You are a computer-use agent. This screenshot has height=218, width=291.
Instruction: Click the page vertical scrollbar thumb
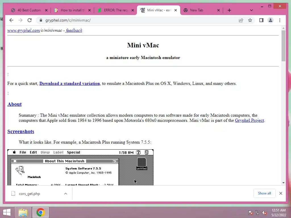click(283, 46)
